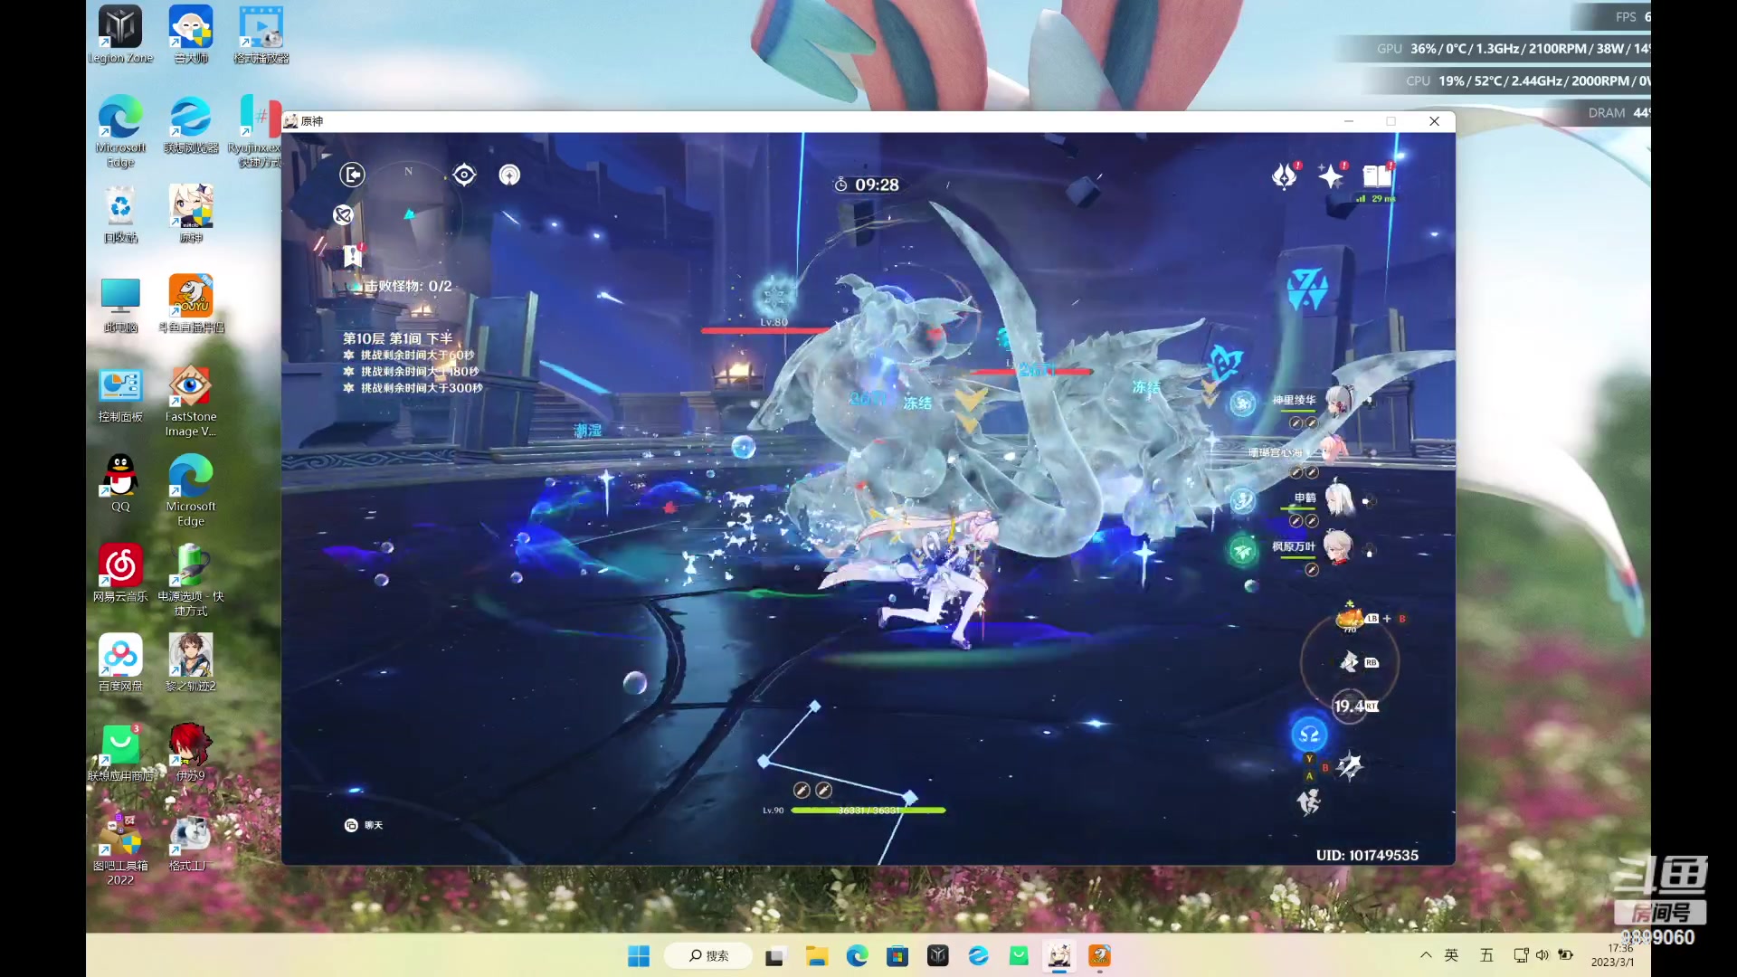Open 伊苏9 desktop shortcut
Screen dimensions: 1737x977
(x=191, y=752)
